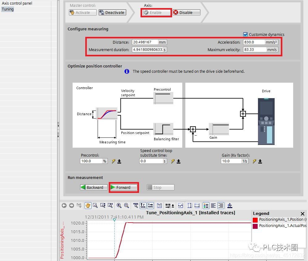This screenshot has height=261, width=308.
Task: Click the Gain block in the diagram
Action: [x=219, y=129]
